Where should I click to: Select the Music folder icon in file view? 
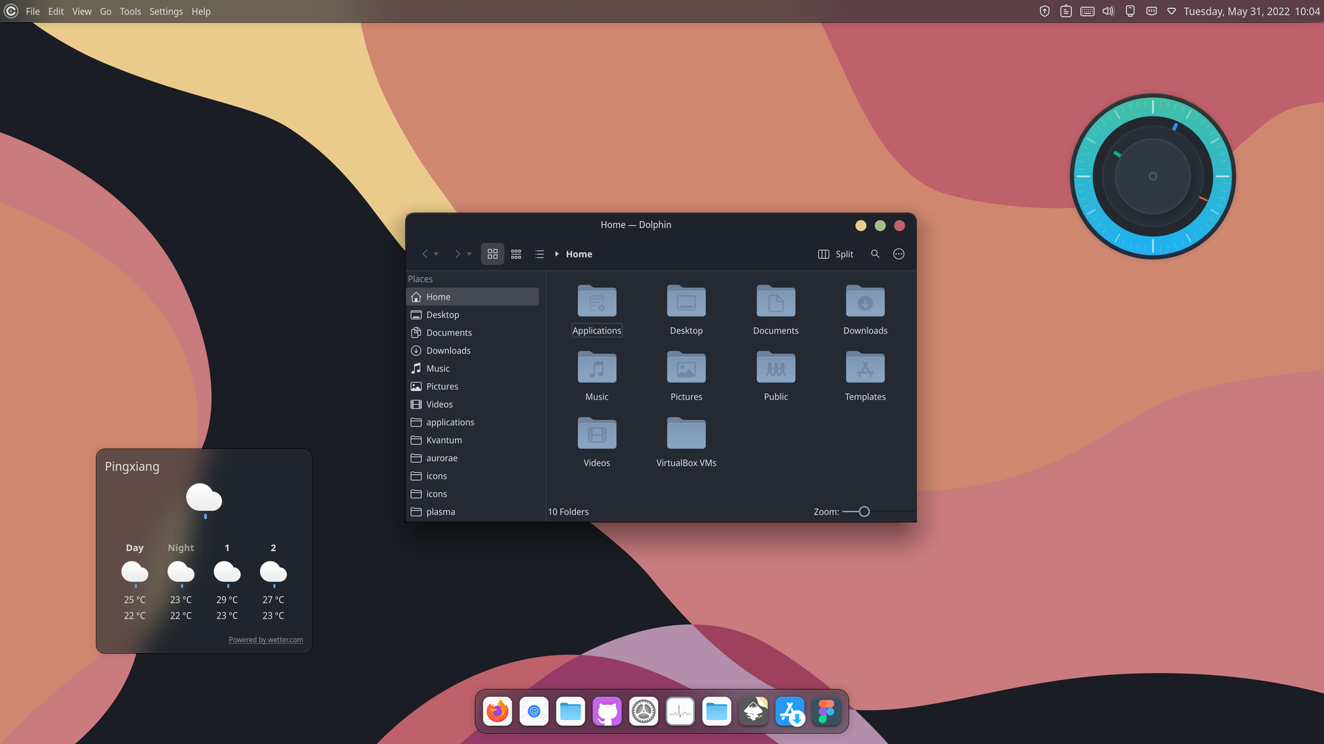(x=597, y=367)
